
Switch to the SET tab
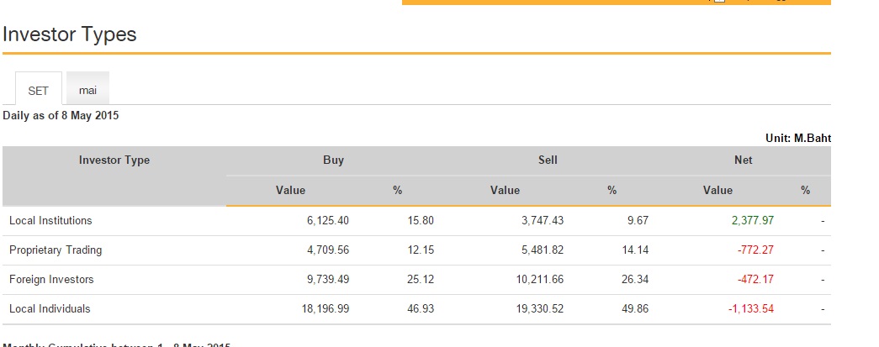pos(39,90)
